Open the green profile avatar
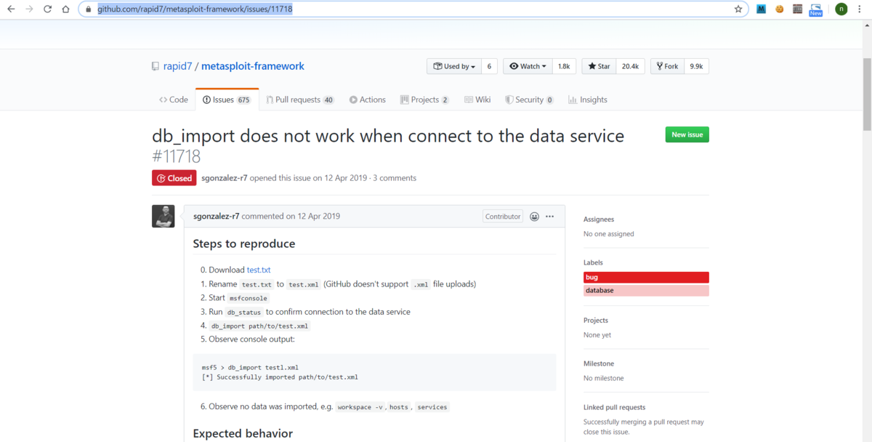The height and width of the screenshot is (442, 872). click(x=841, y=9)
